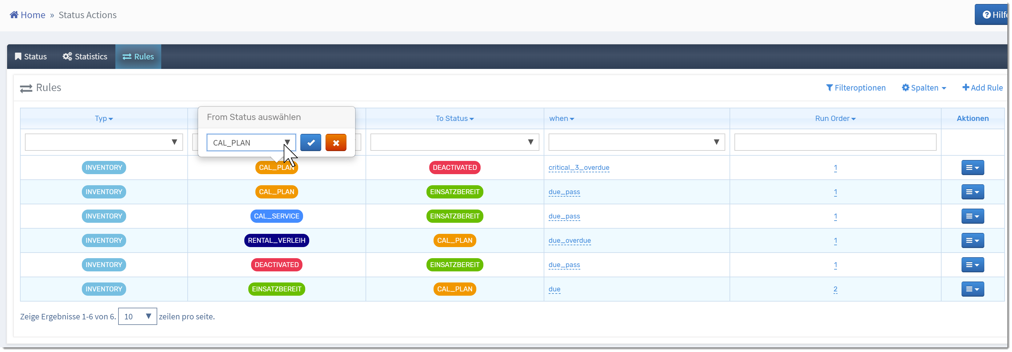Image resolution: width=1012 pixels, height=352 pixels.
Task: Expand the Spalten columns dropdown
Action: pos(924,88)
